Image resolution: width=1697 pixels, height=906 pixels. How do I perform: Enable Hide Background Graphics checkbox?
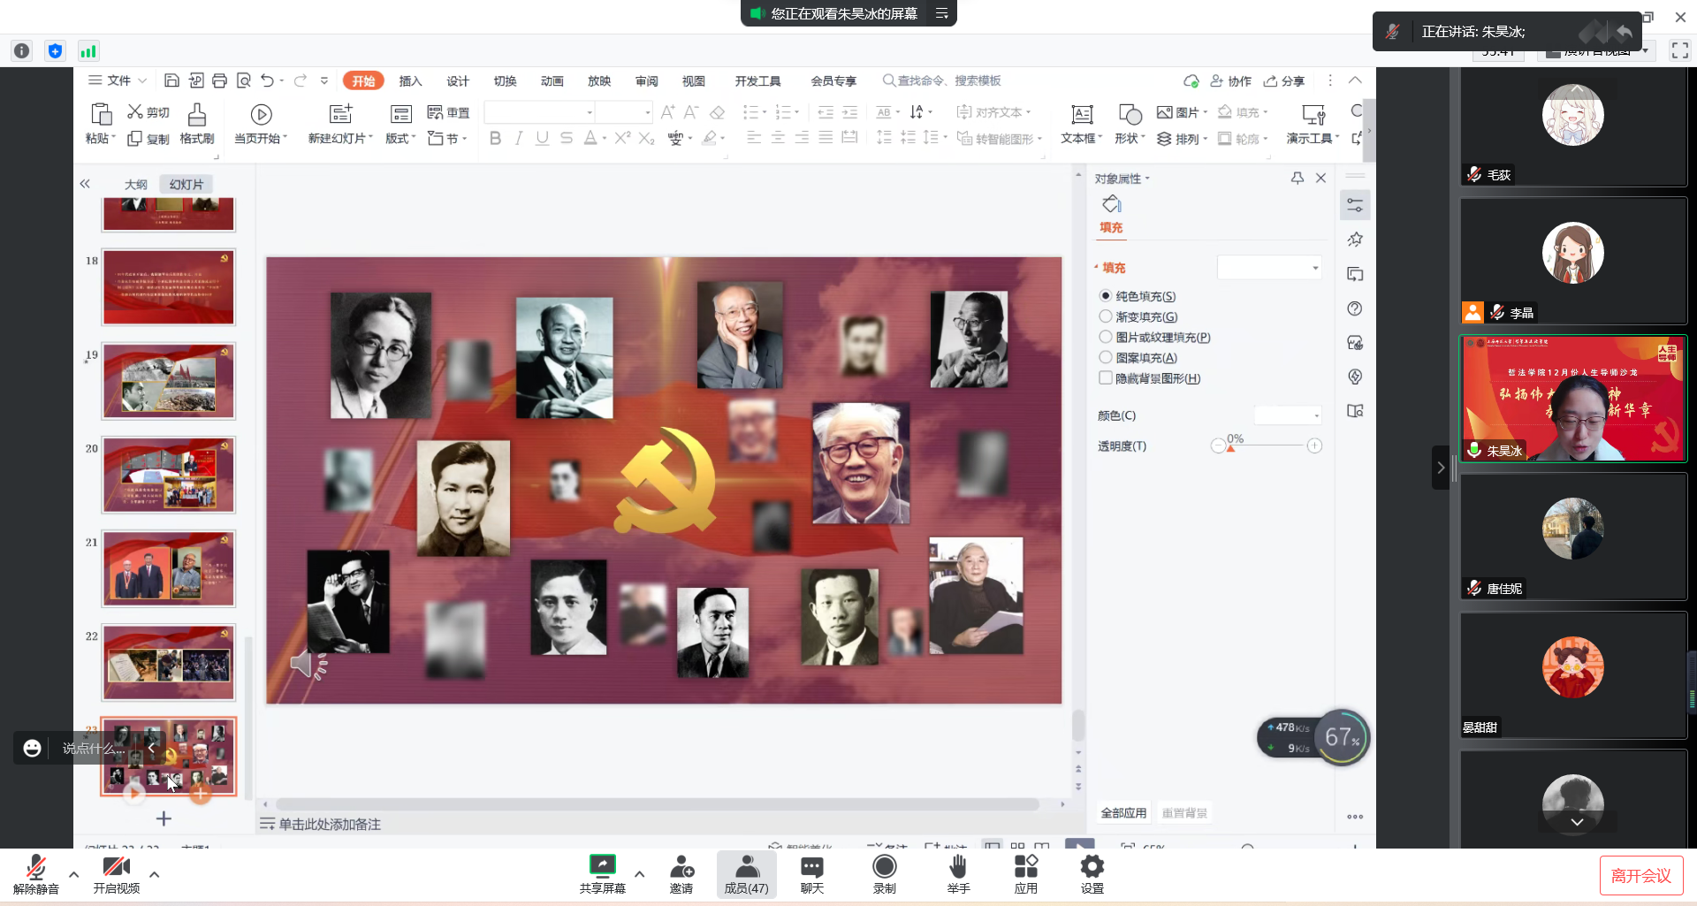tap(1106, 378)
